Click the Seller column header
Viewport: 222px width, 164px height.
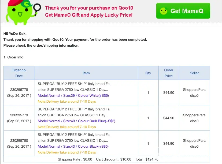pyautogui.click(x=194, y=73)
